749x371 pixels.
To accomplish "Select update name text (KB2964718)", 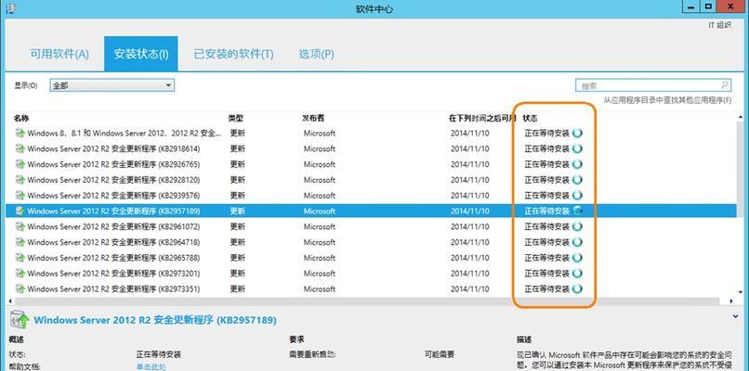I will pos(113,242).
